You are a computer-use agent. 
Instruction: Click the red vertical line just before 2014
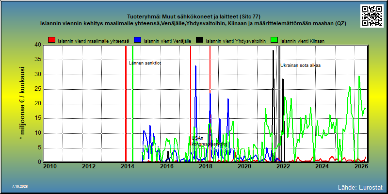pos(126,103)
